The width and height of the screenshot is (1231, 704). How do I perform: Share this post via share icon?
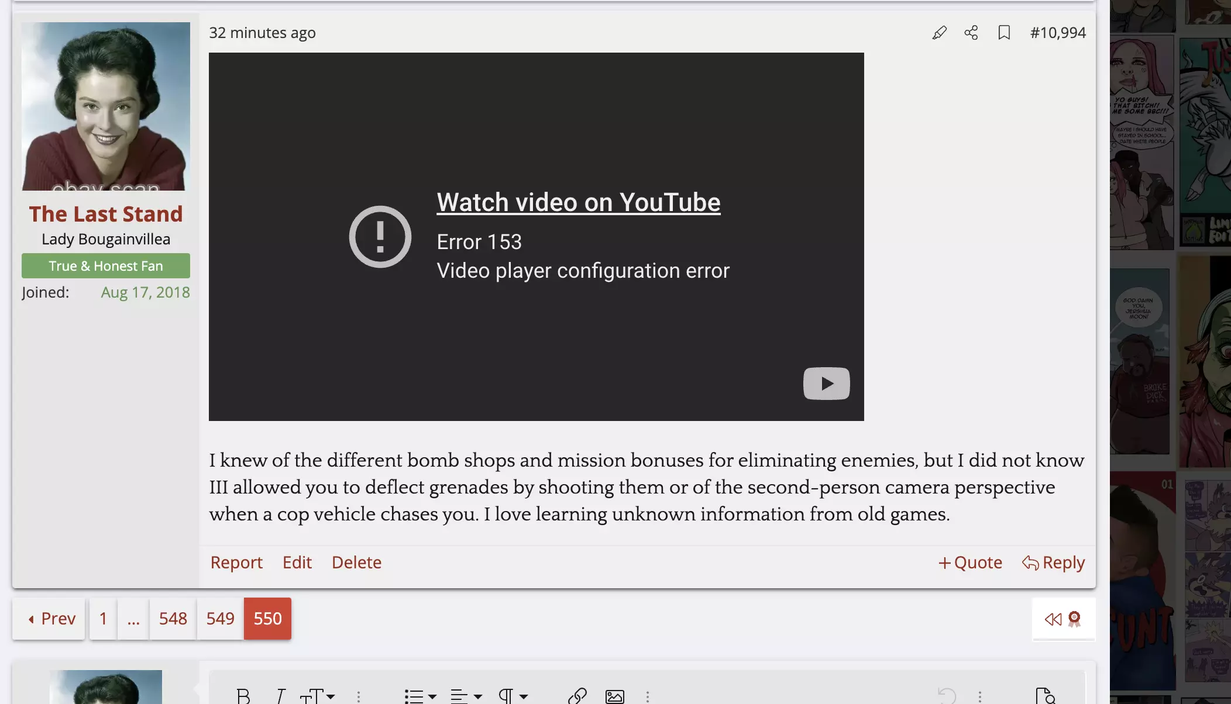pyautogui.click(x=971, y=33)
